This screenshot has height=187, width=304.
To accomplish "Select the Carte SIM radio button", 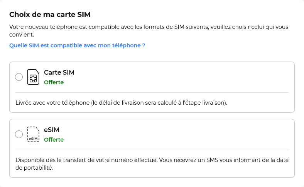I will point(19,77).
